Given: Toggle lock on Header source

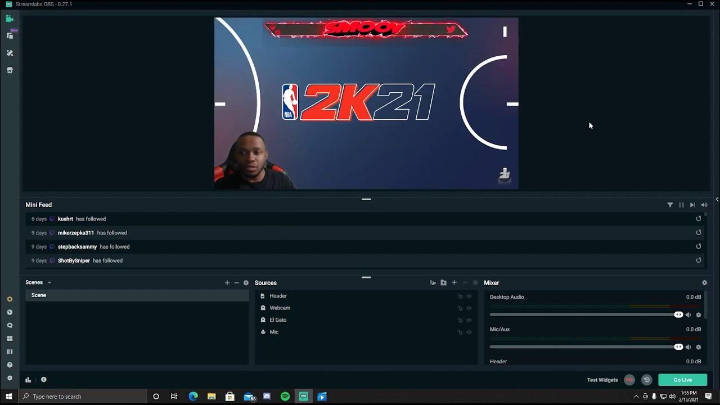Looking at the screenshot, I should pyautogui.click(x=460, y=296).
